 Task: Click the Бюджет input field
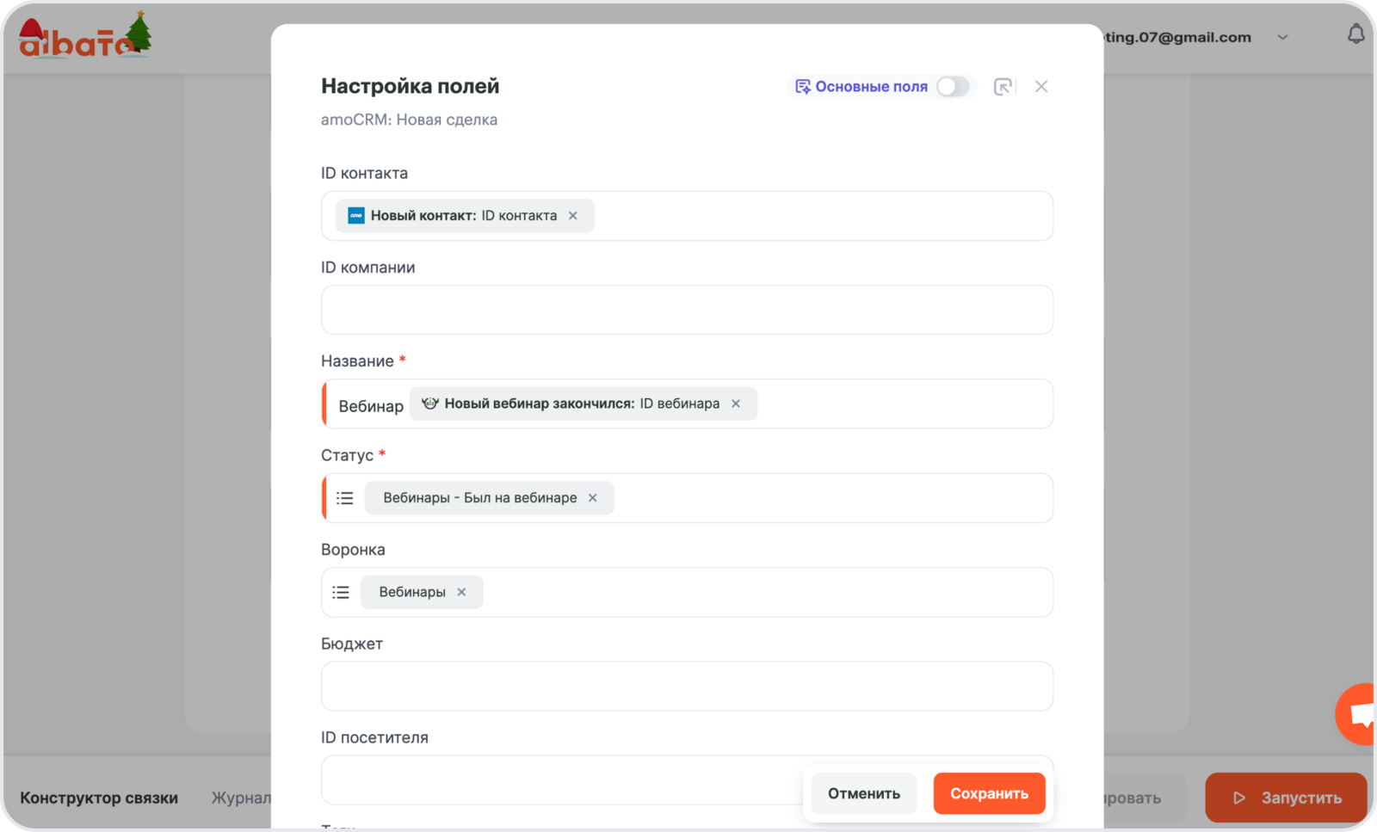coord(687,687)
